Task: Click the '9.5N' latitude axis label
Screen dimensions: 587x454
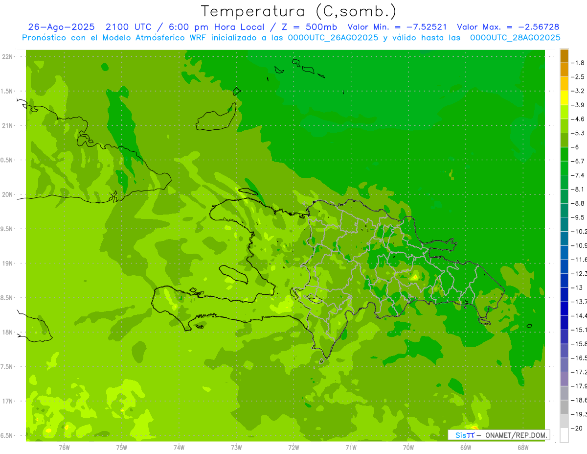Action: click(6, 229)
